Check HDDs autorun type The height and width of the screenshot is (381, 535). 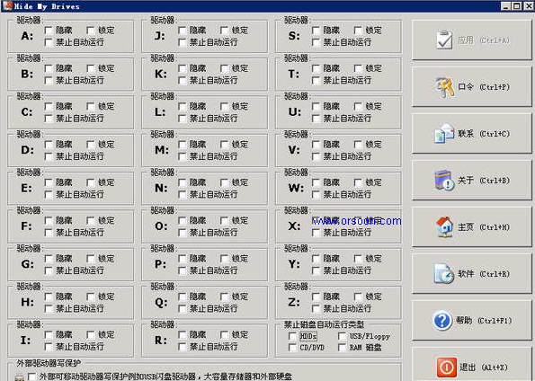(292, 336)
